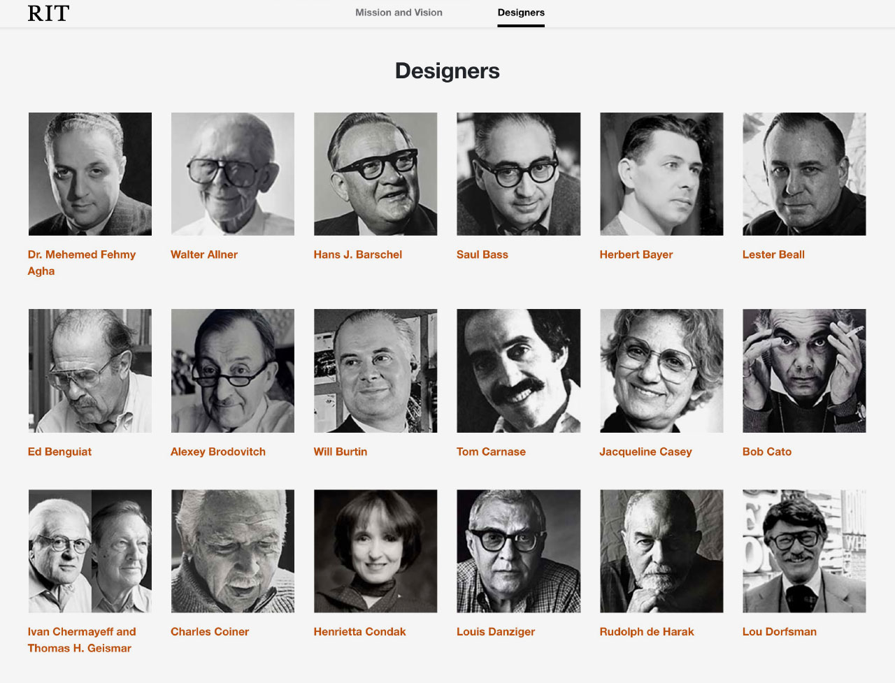Select the Designers tab
Image resolution: width=895 pixels, height=683 pixels.
521,13
